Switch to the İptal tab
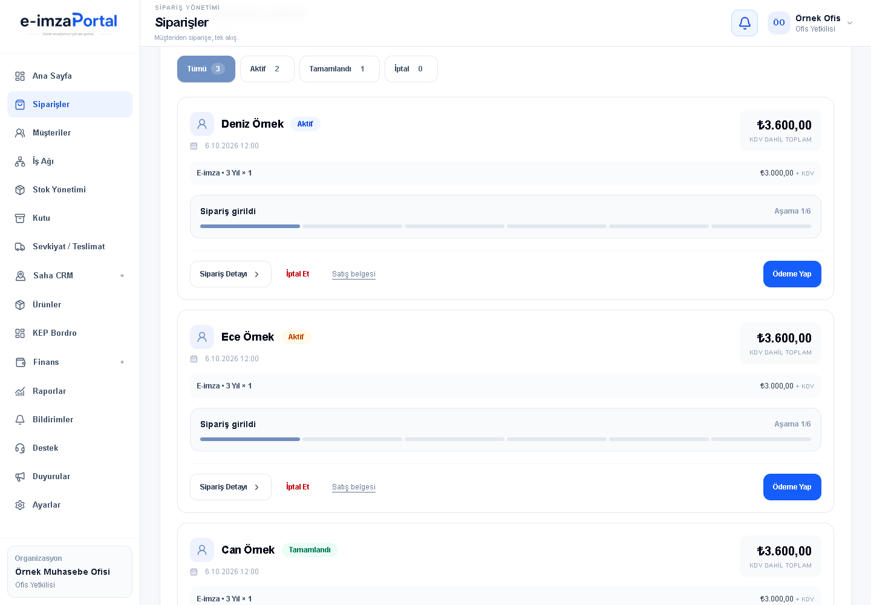Viewport: 871px width, 605px height. click(x=411, y=69)
